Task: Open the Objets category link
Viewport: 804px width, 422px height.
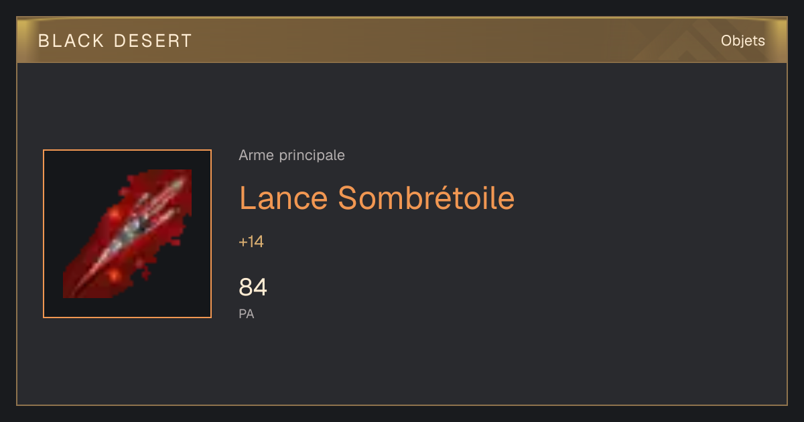Action: click(x=743, y=41)
